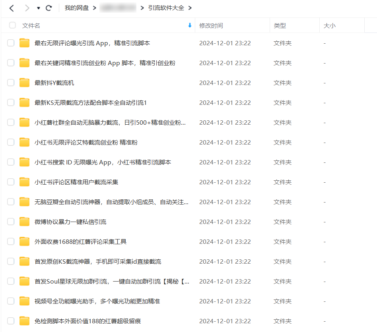
Task: Select folder name 免检测脚本外面价值188的红薯超级留痕
Action: coord(87,321)
